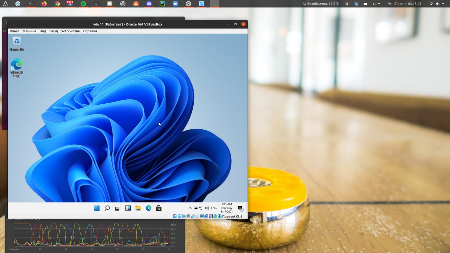Click the Windows tray battery icon
This screenshot has width=450, height=253.
point(195,208)
